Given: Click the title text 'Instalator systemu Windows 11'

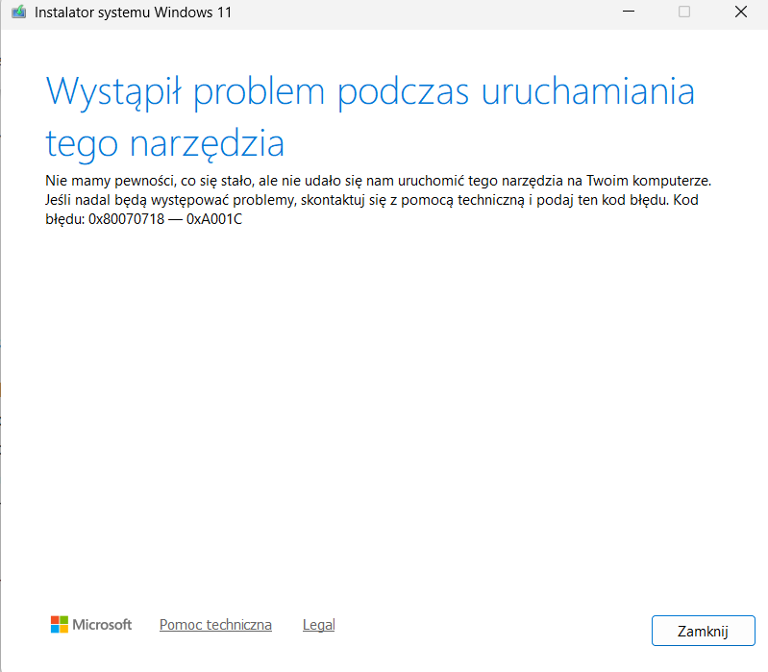Looking at the screenshot, I should 134,12.
